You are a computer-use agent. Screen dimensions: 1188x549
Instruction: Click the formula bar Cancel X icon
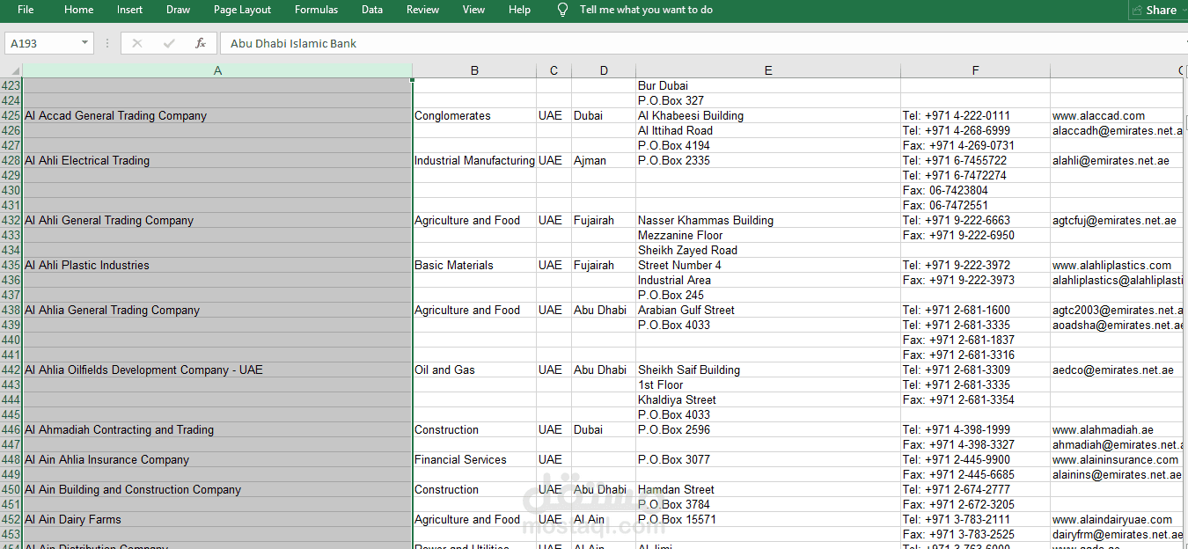click(137, 43)
